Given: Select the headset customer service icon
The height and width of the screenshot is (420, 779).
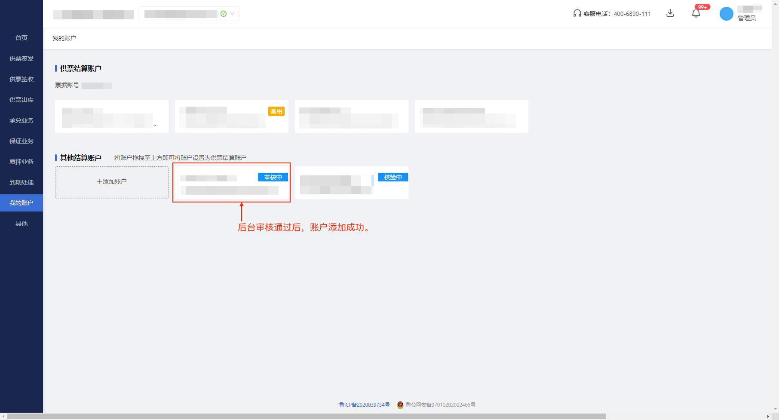Looking at the screenshot, I should pos(577,13).
